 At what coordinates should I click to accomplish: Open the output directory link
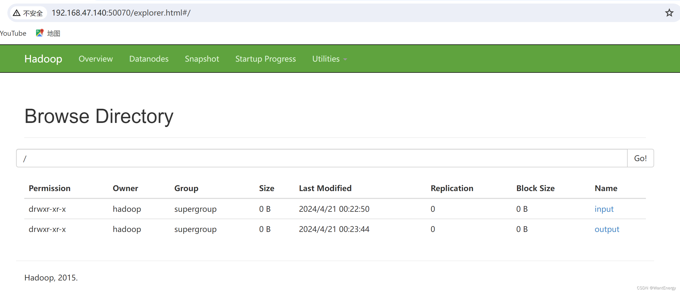click(x=607, y=229)
